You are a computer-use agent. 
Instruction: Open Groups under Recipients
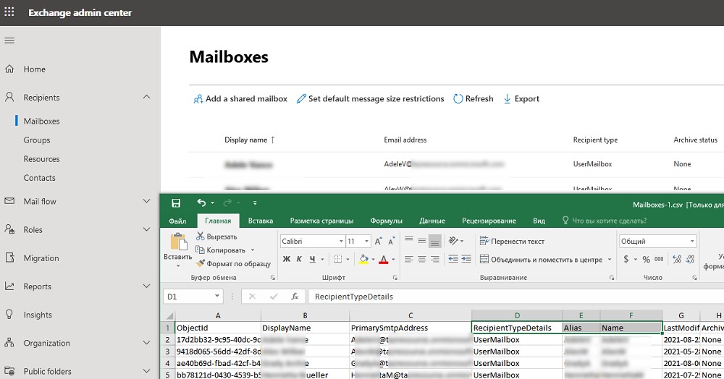[x=37, y=140]
